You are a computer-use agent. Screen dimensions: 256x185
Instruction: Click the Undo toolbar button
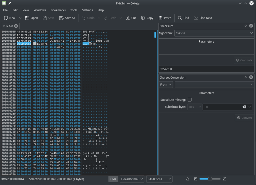pyautogui.click(x=88, y=18)
